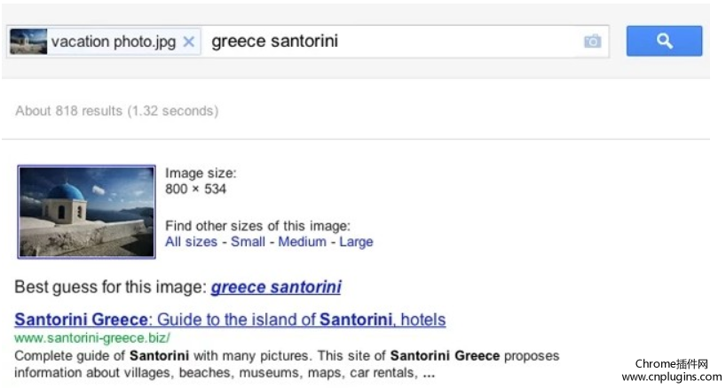
Task: Click the www.cnplugins.com watermark address
Action: [x=672, y=377]
